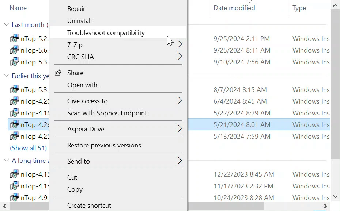Toggle sort order on Date modified column
This screenshot has height=211, width=340.
point(234,8)
